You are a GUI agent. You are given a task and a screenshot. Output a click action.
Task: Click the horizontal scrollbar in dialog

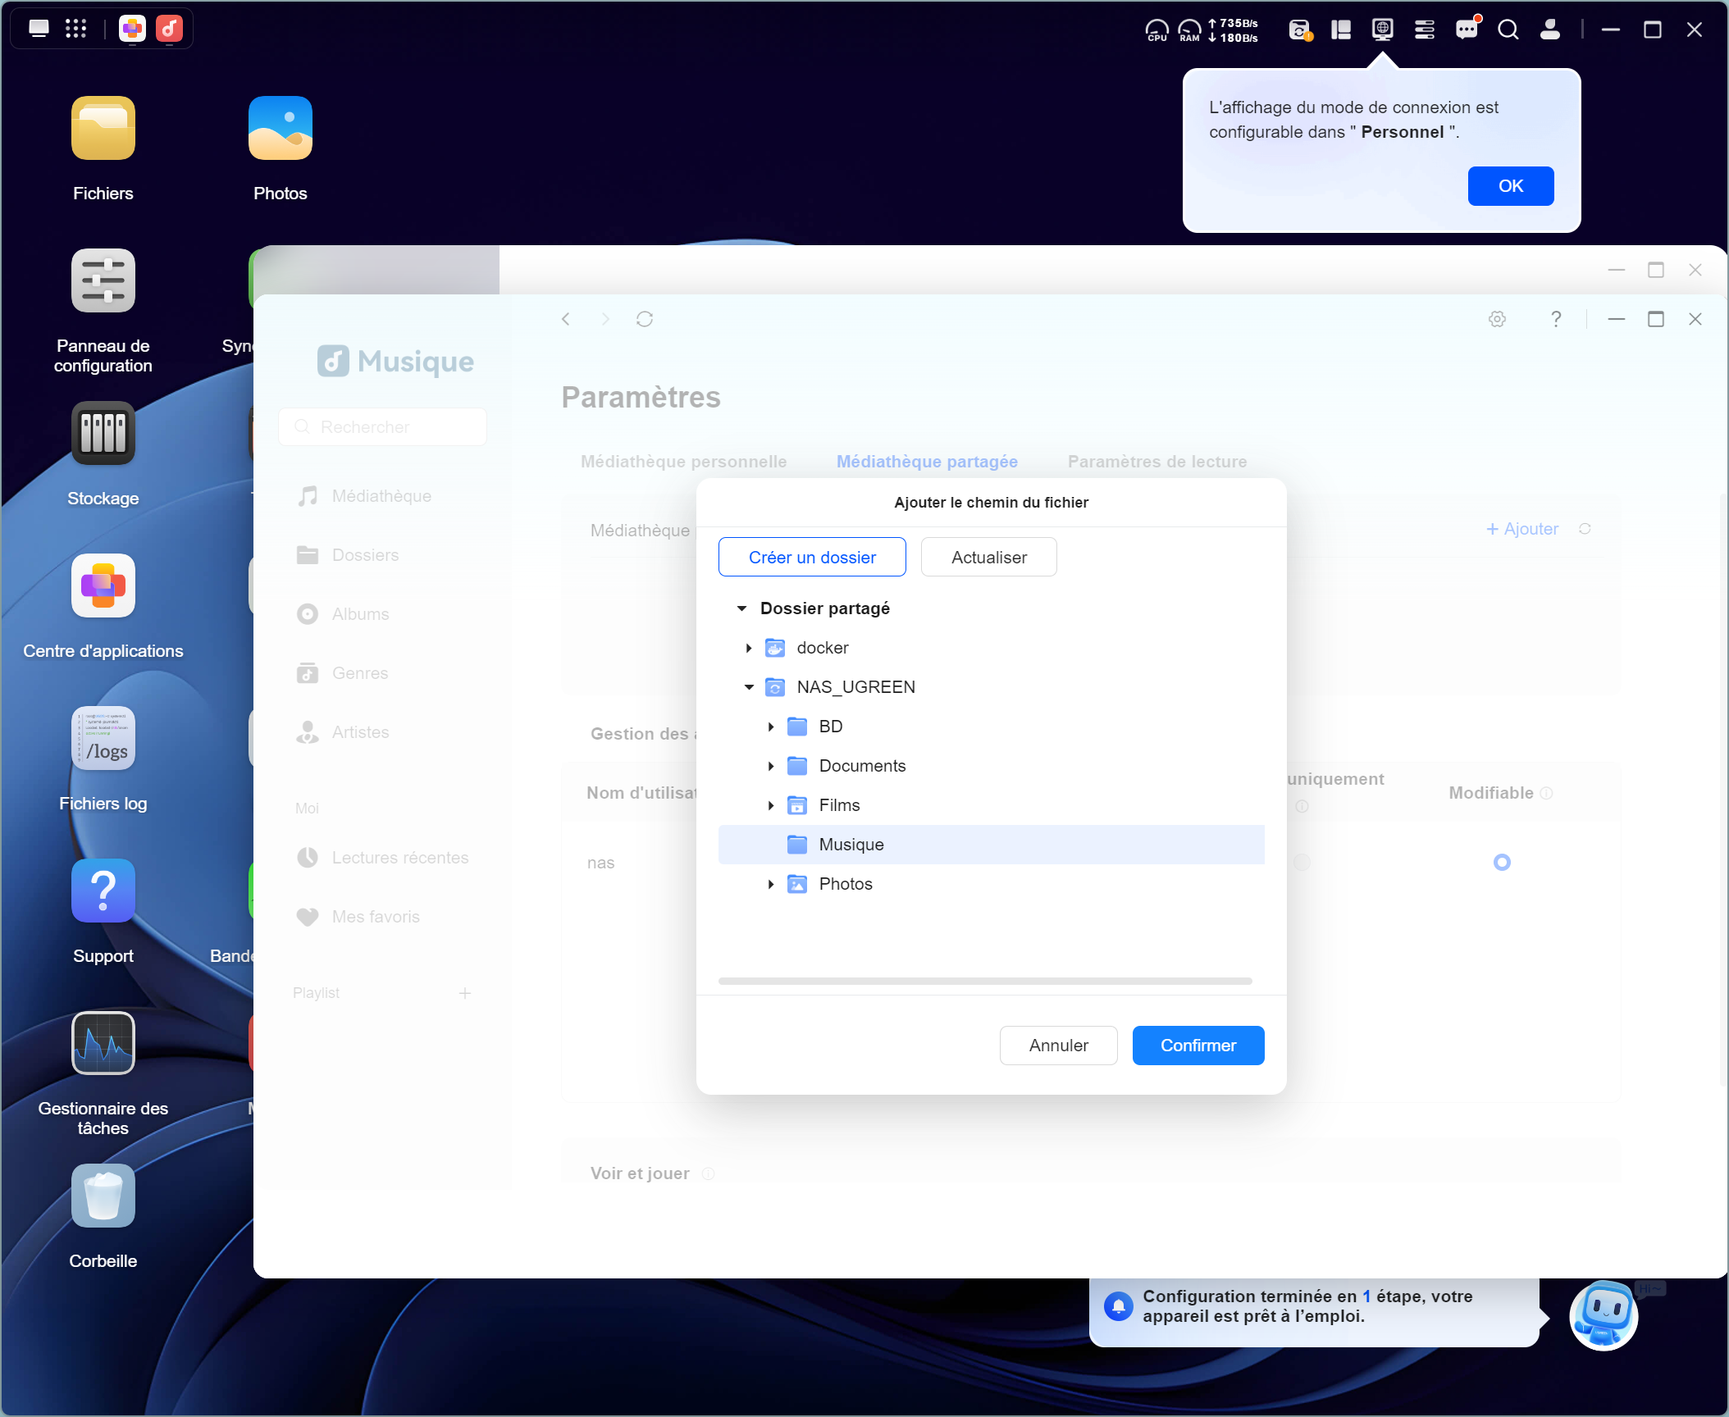click(985, 981)
